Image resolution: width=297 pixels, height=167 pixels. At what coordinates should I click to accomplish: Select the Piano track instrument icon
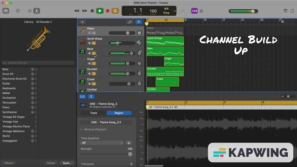point(82,31)
